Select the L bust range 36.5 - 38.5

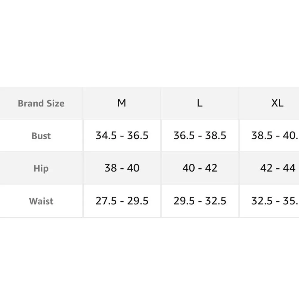tap(200, 136)
